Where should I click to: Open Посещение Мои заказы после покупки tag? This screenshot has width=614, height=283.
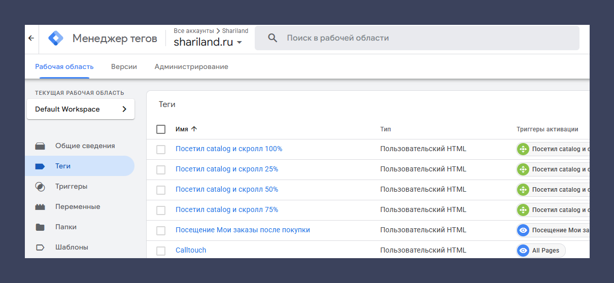point(243,230)
